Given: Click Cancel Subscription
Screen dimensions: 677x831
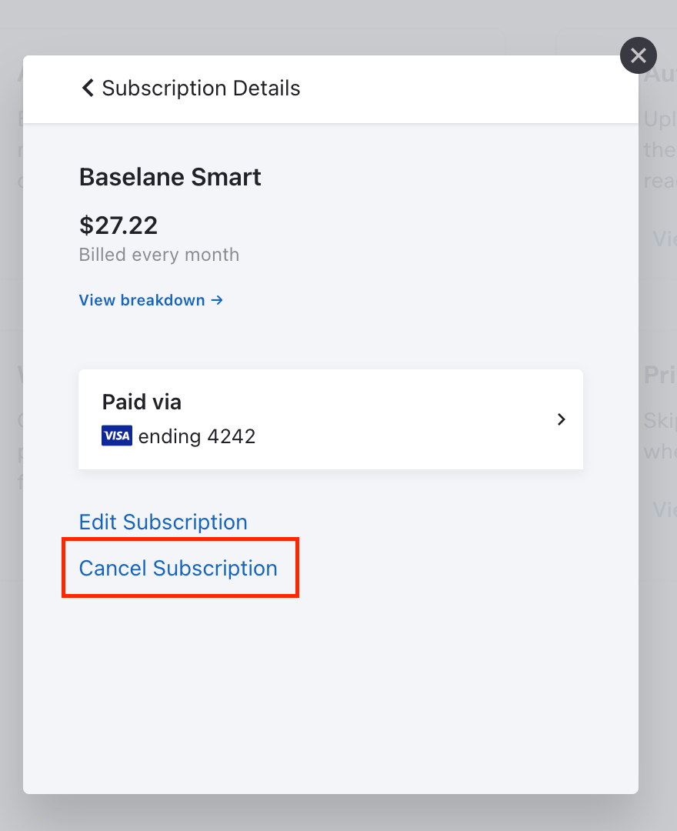Looking at the screenshot, I should (x=178, y=568).
